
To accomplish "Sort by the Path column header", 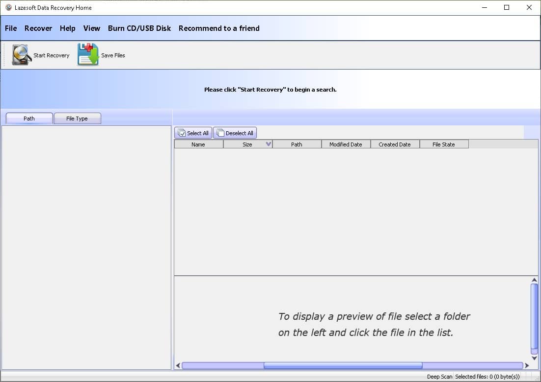I will tap(297, 144).
